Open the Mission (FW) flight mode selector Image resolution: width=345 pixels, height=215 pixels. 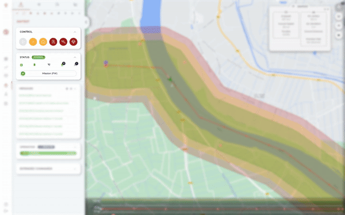(x=48, y=73)
